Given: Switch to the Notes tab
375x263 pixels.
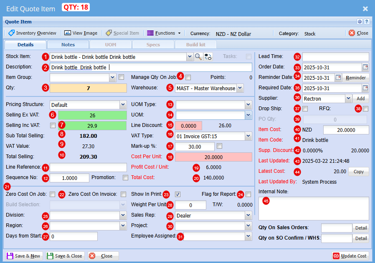Looking at the screenshot, I should point(68,45).
